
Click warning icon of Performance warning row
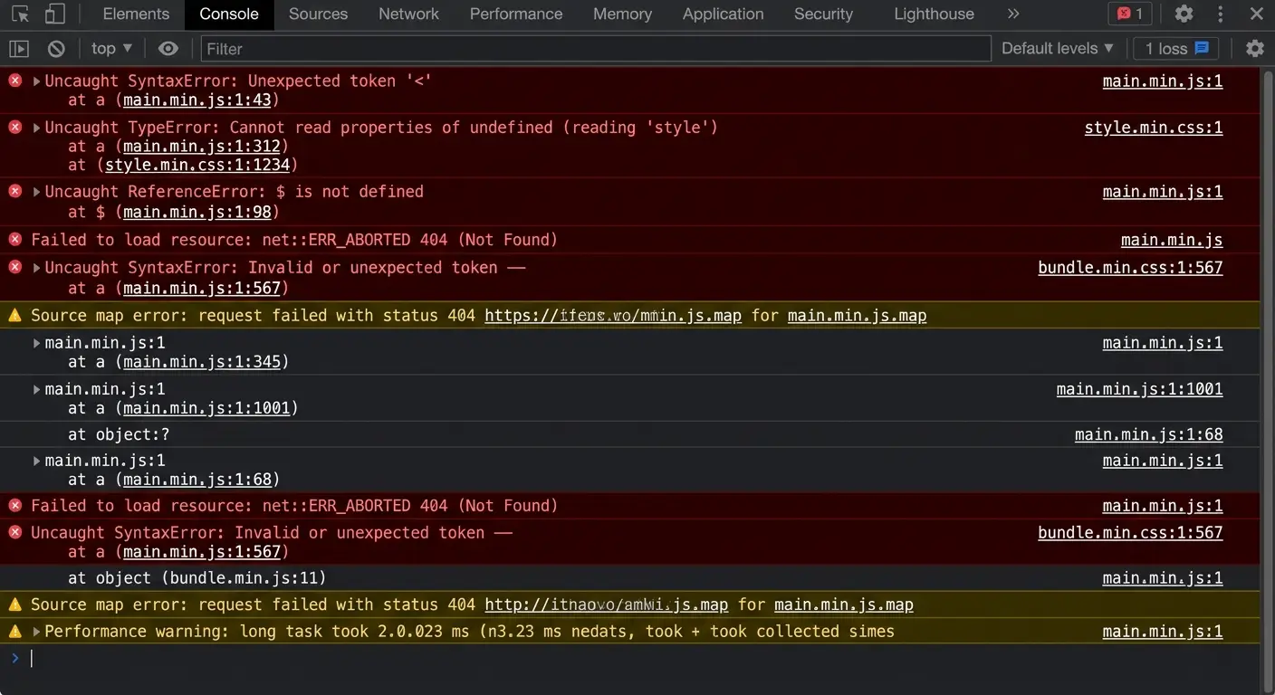pyautogui.click(x=14, y=631)
